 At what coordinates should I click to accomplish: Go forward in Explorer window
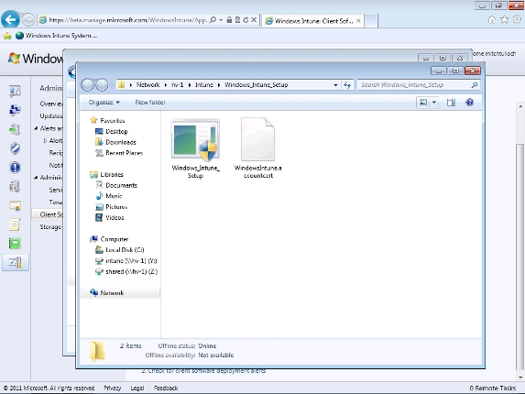102,85
